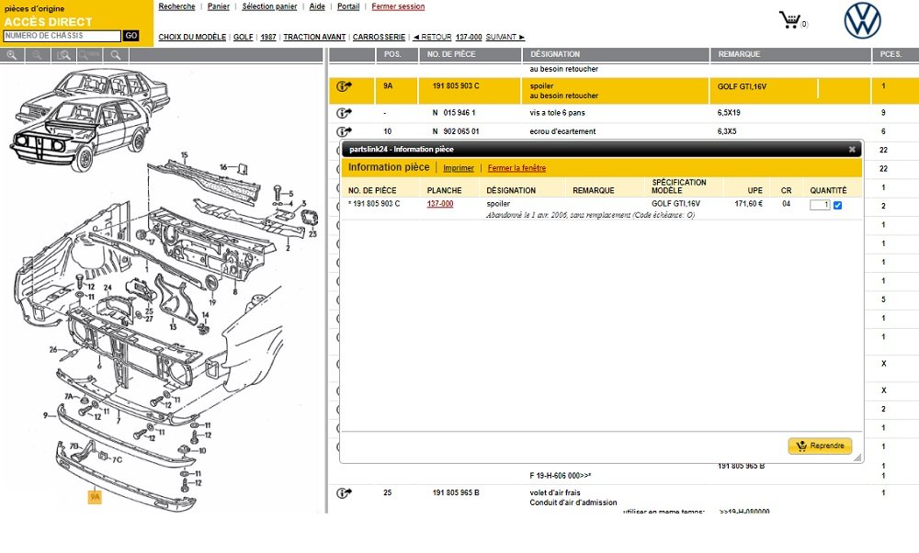Open the 137-000 planche link in popup

click(440, 204)
